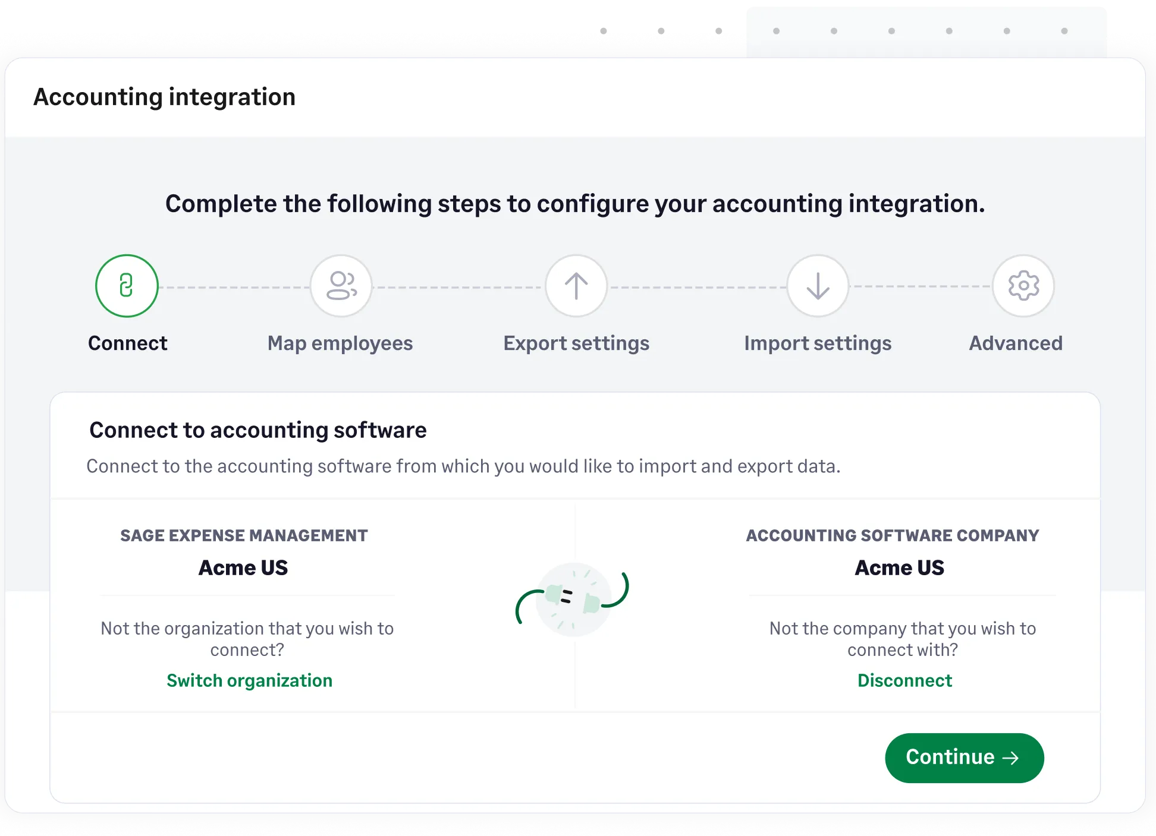Click the Import settings download arrow icon

pos(818,286)
